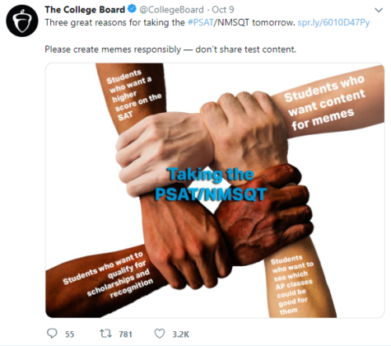The image size is (391, 346).
Task: Click The College Board display name
Action: coord(85,10)
